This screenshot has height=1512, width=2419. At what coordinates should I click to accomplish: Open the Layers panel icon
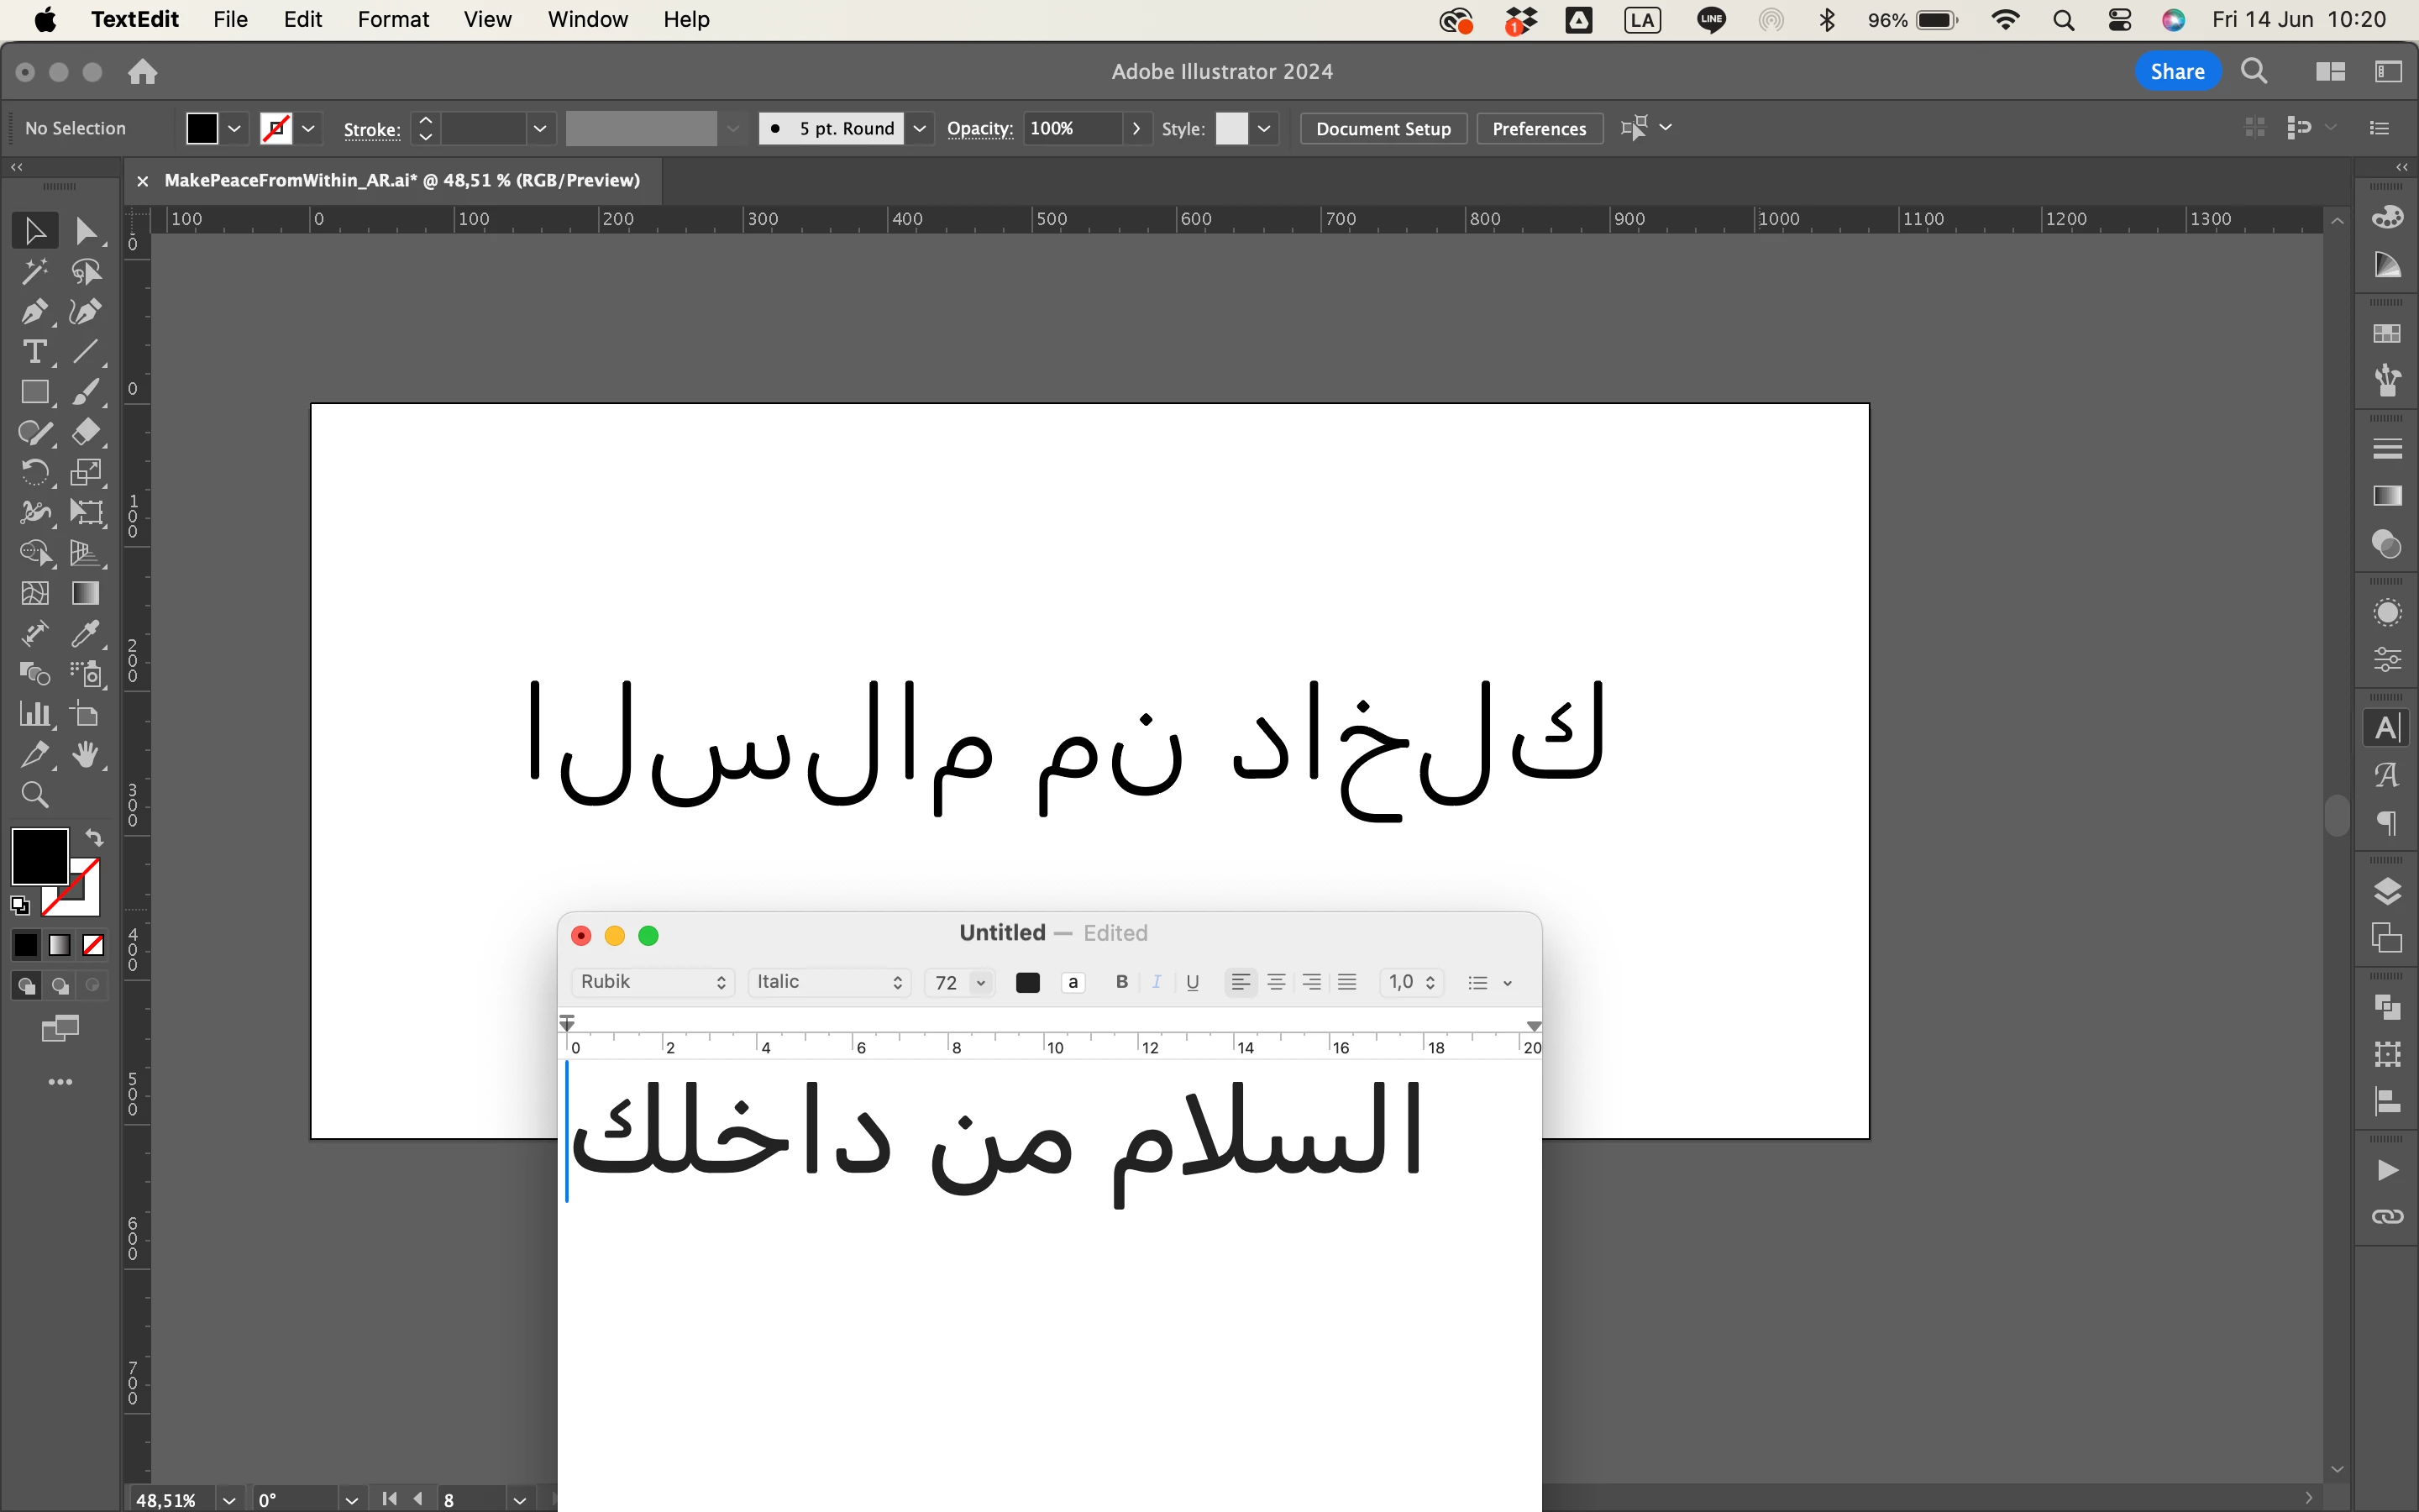[2387, 890]
